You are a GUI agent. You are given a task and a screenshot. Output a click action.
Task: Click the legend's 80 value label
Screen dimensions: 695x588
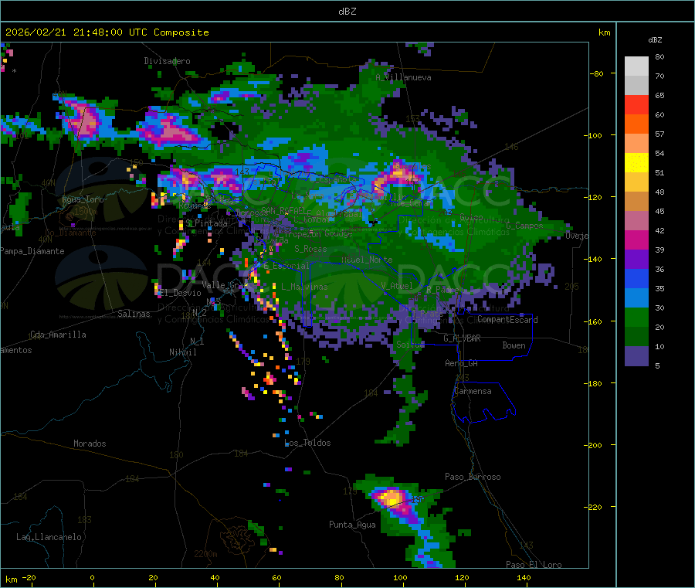click(659, 56)
